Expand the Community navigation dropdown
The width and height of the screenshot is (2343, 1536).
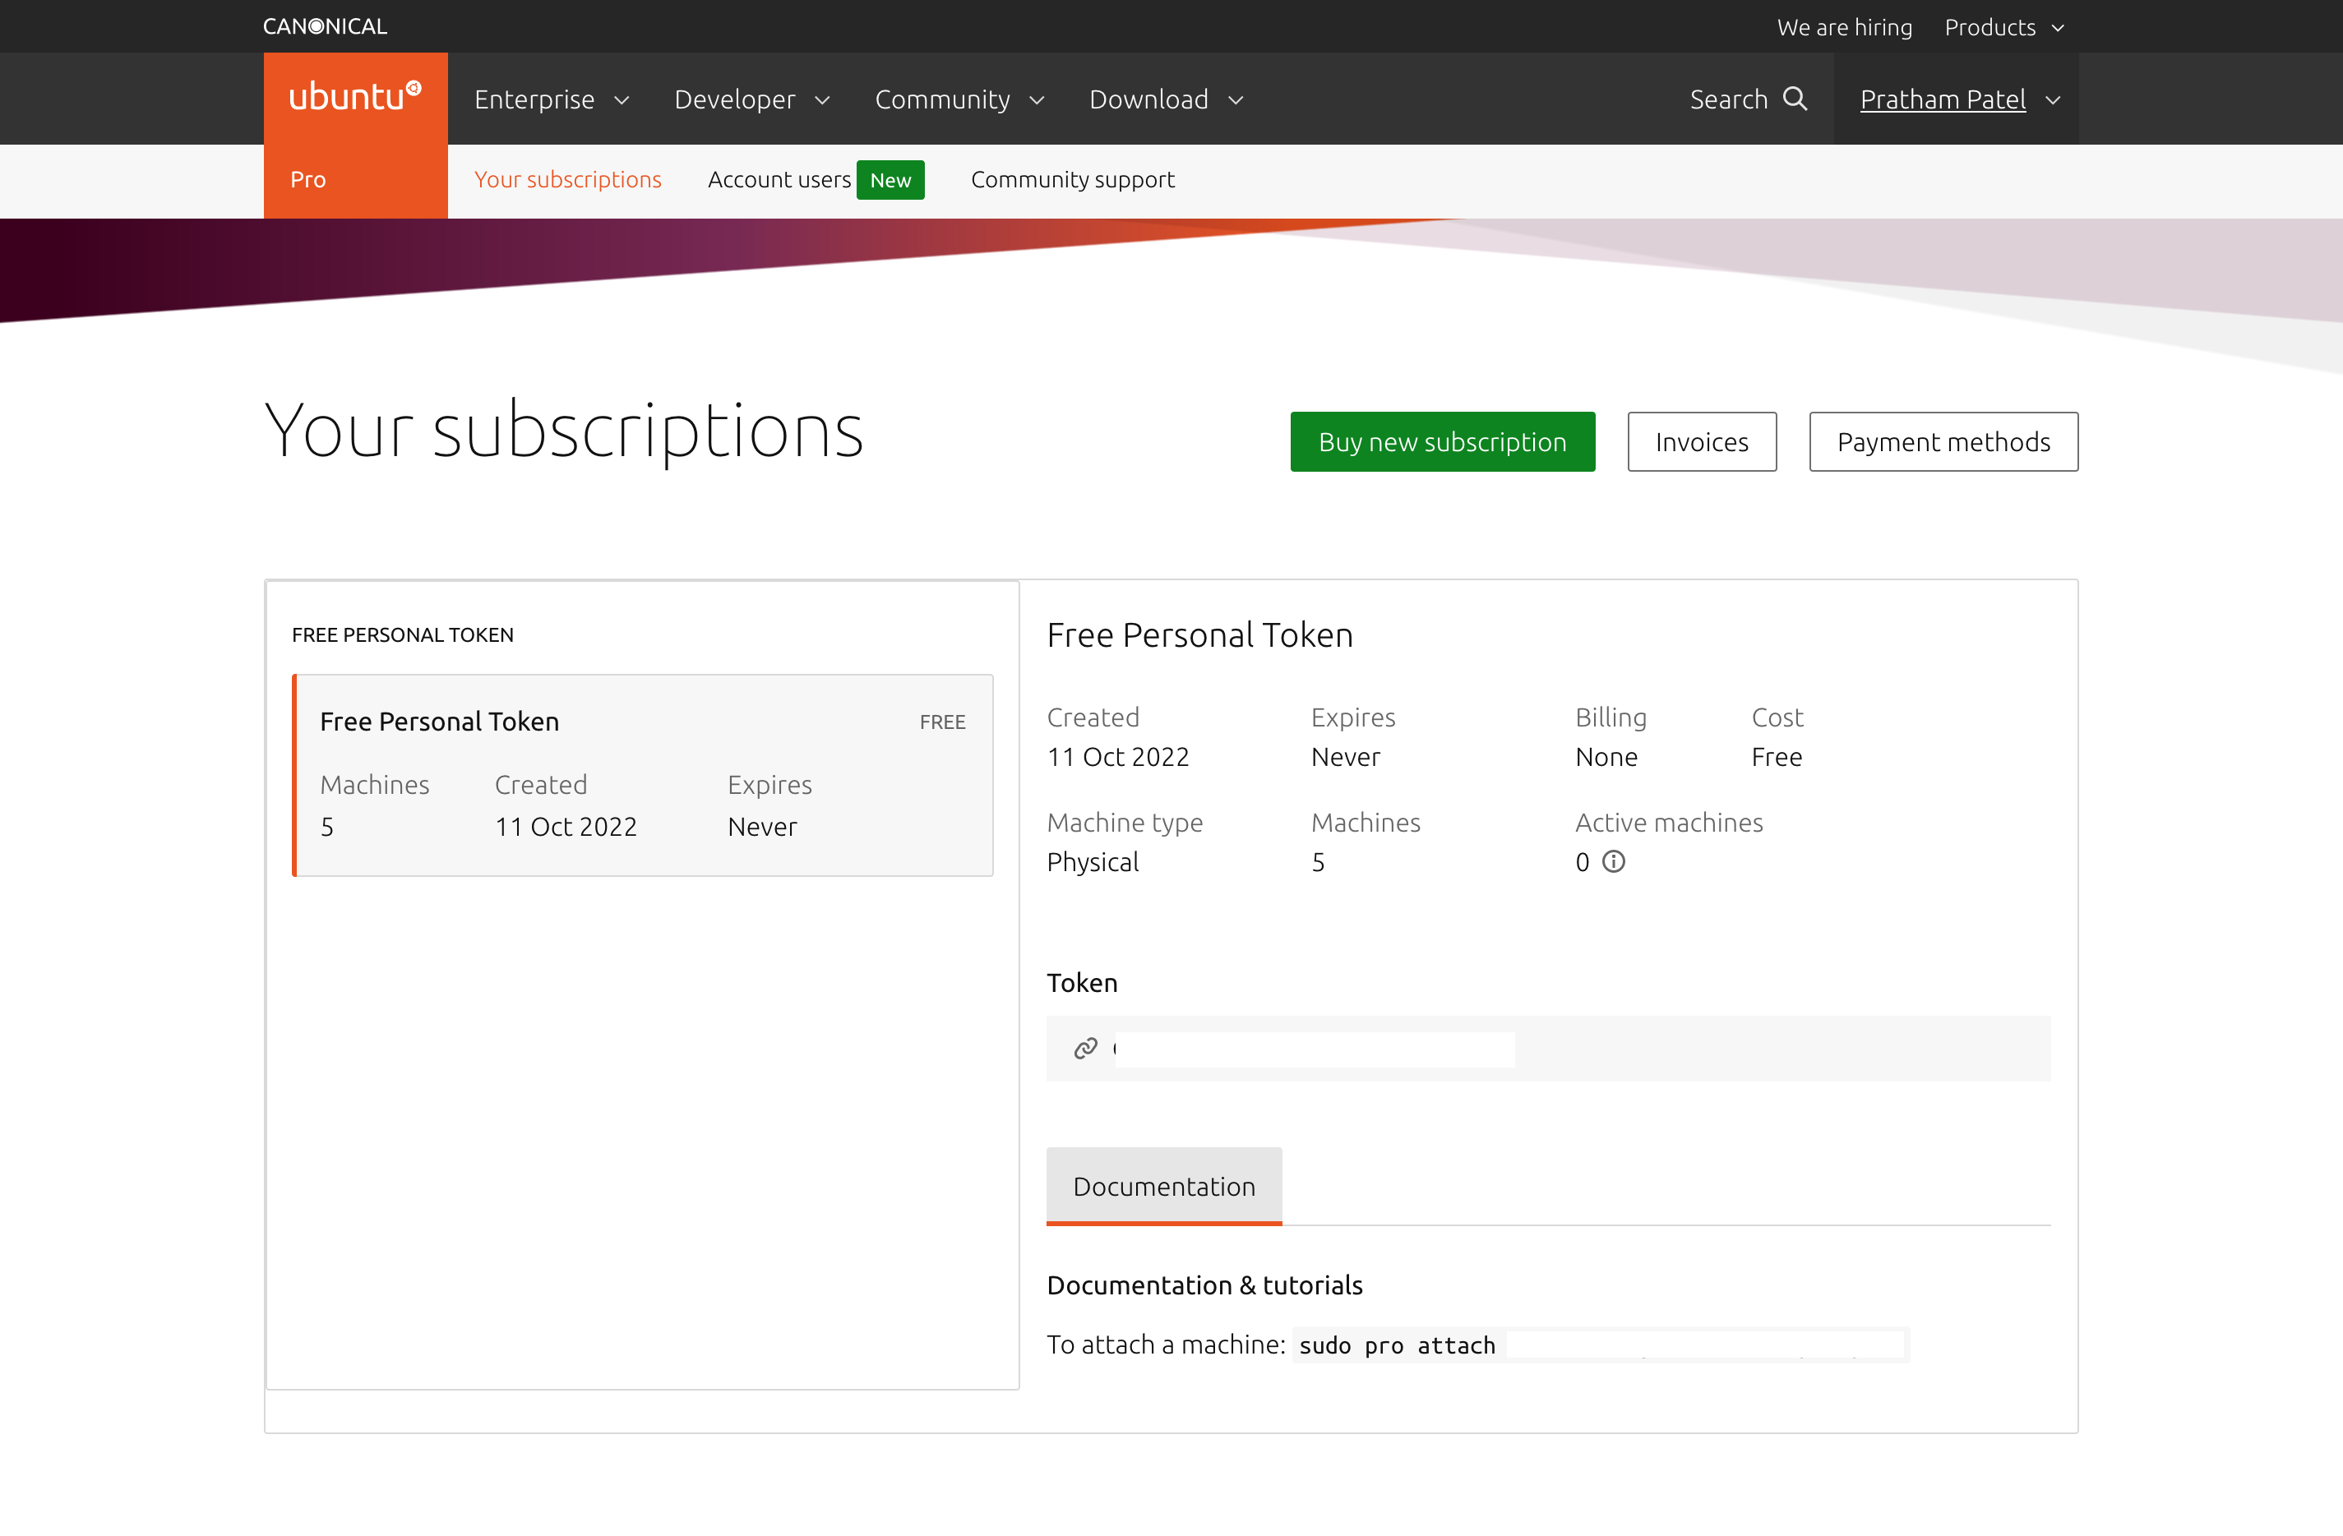[958, 99]
